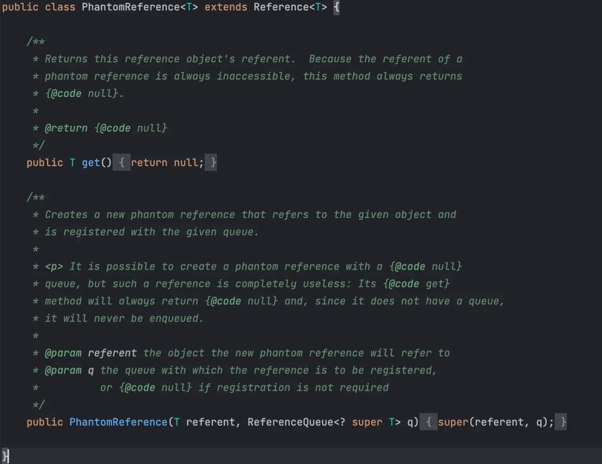
Task: Click the @return Javadoc tag
Action: tap(66, 128)
